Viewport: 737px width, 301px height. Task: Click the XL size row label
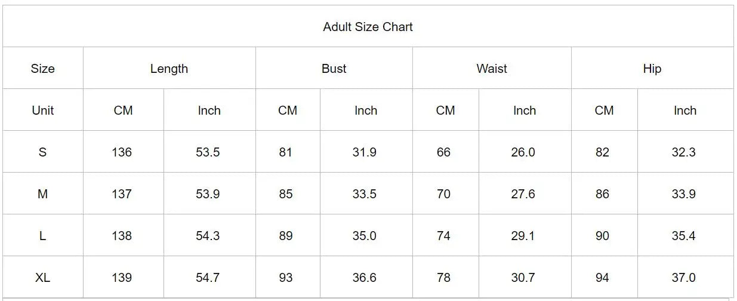point(42,278)
